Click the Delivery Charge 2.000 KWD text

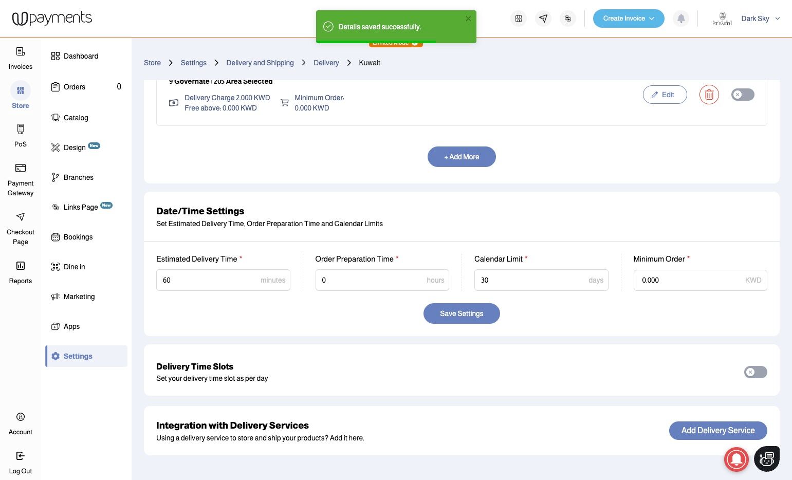pos(227,98)
